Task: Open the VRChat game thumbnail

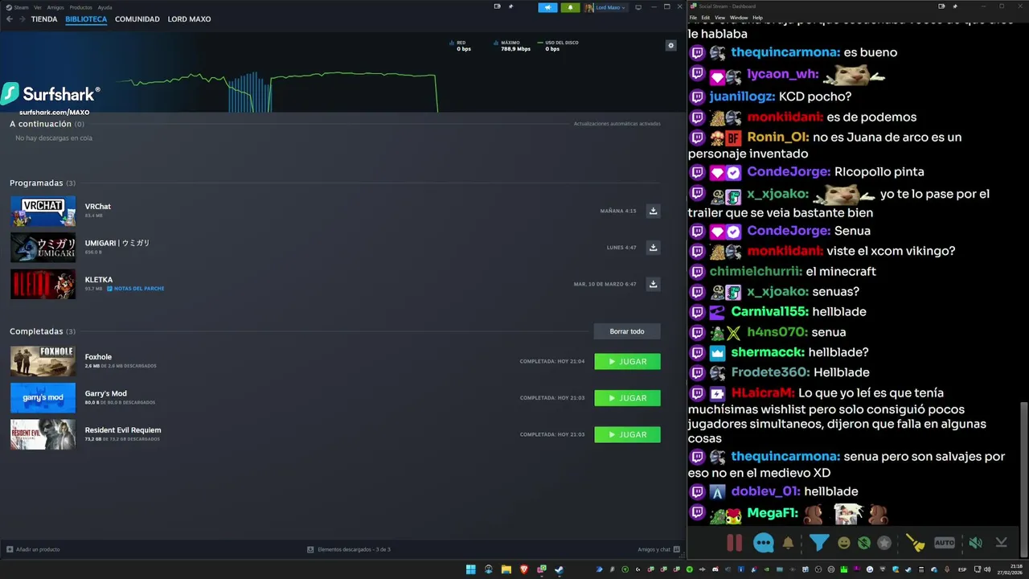Action: tap(43, 211)
